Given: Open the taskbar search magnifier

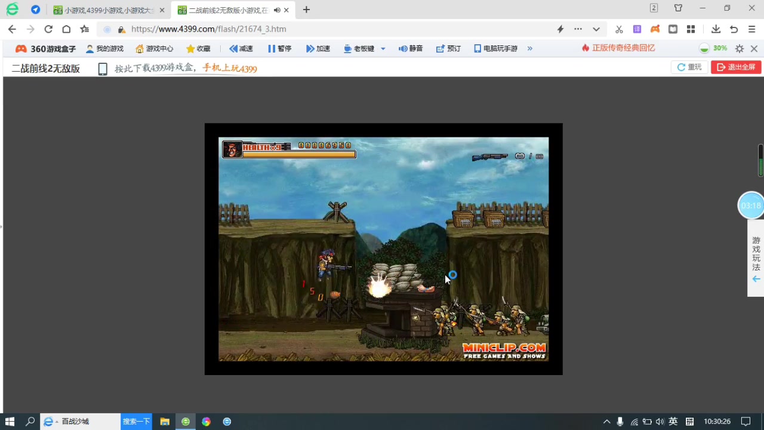Looking at the screenshot, I should pos(30,422).
